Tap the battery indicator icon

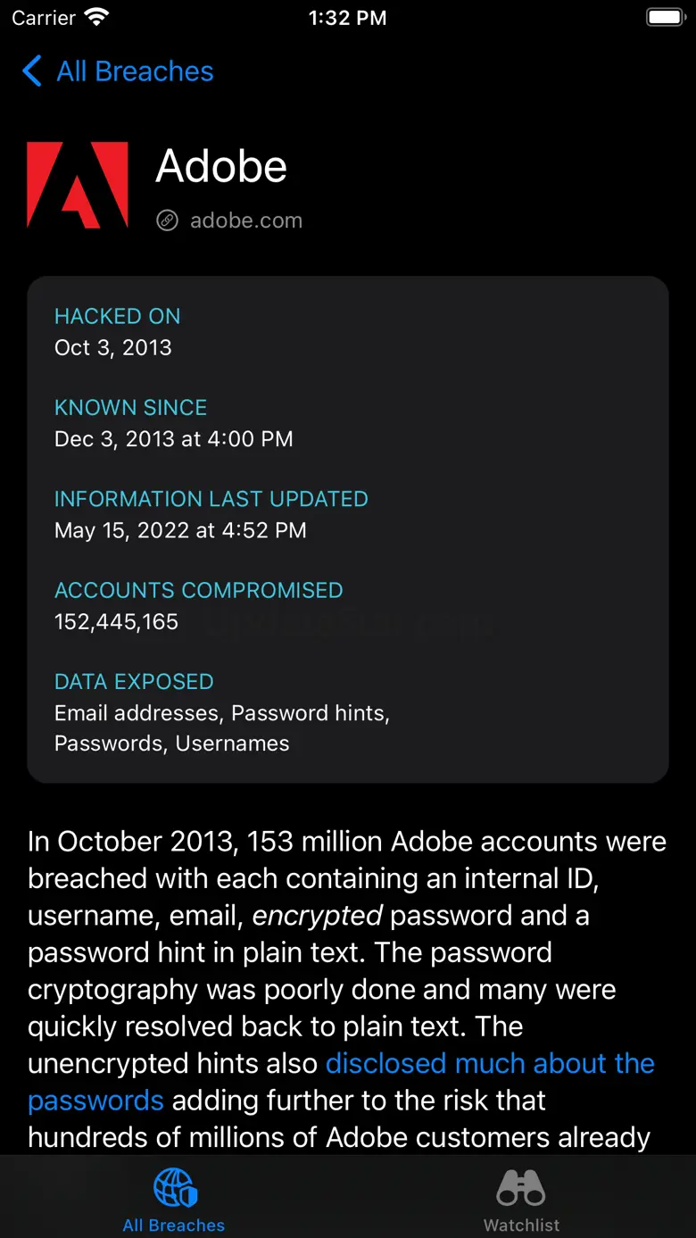[665, 18]
